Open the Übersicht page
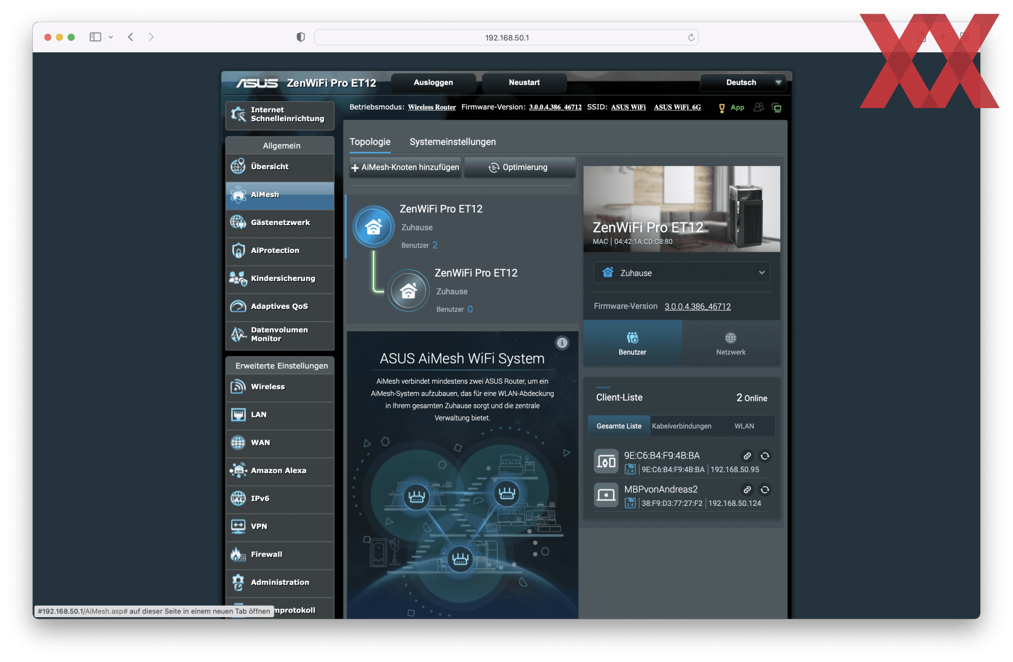 [280, 167]
